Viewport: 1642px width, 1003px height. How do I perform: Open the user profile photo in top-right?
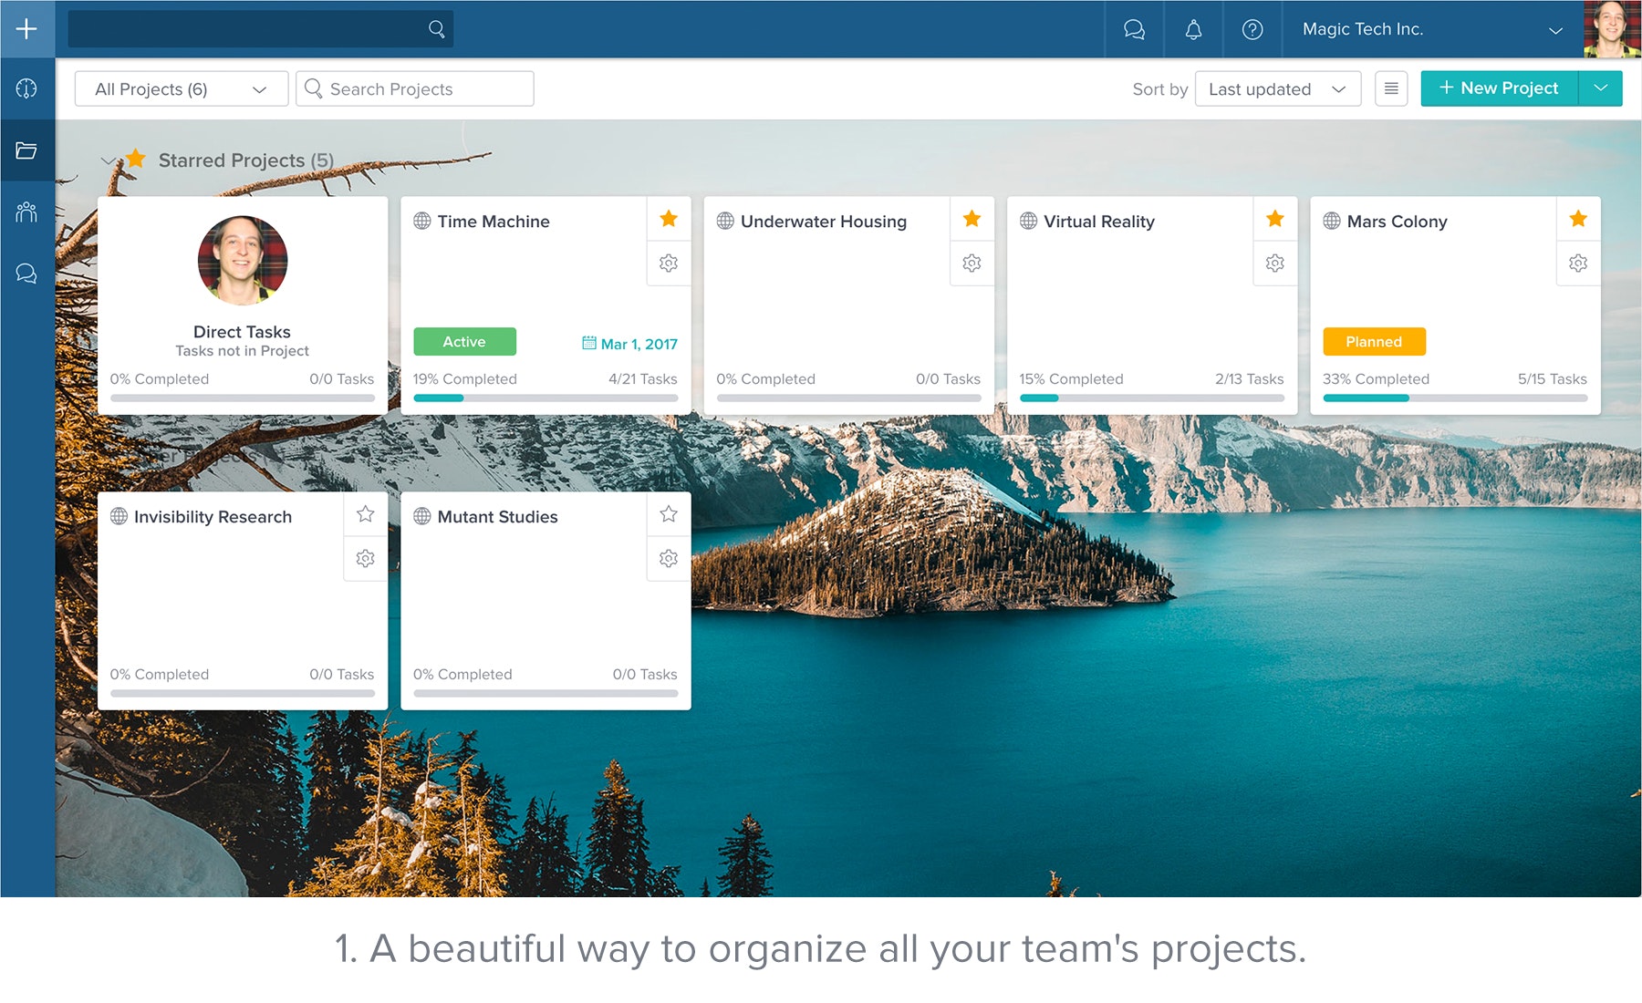(x=1612, y=29)
